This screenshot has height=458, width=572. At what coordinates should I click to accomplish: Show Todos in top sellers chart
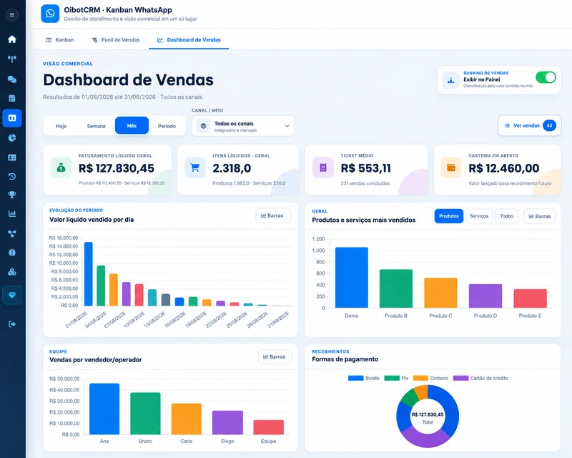coord(506,216)
